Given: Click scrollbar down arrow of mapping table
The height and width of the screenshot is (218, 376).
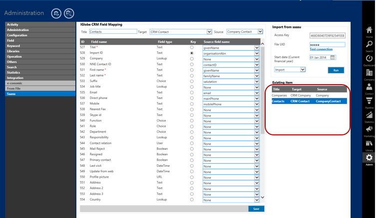Looking at the screenshot, I should coord(262,198).
